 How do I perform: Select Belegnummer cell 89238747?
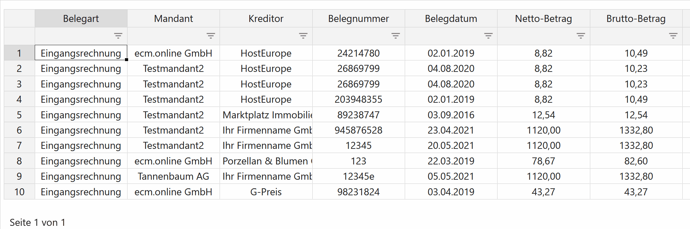click(359, 114)
